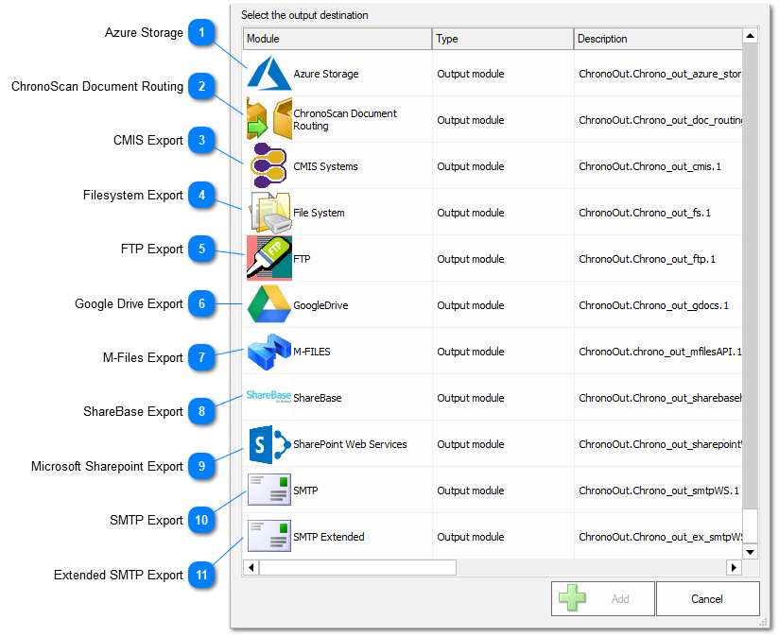Click the horizontal scrollbar right arrow

coord(735,567)
